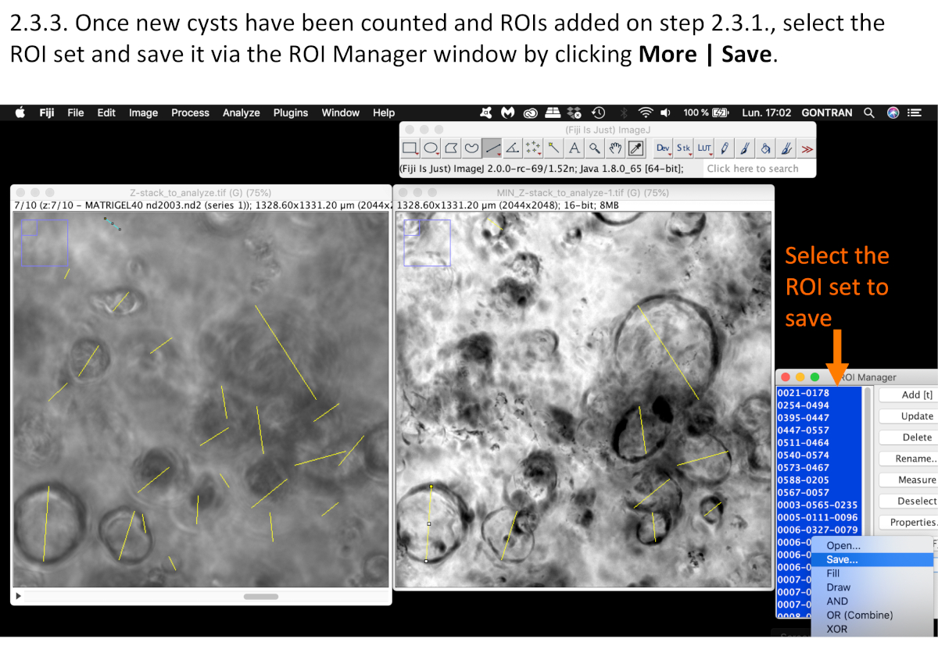Select the Hand scrolling tool
Image resolution: width=938 pixels, height=653 pixels.
click(x=614, y=148)
